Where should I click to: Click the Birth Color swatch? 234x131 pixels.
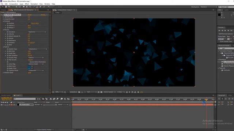29,66
